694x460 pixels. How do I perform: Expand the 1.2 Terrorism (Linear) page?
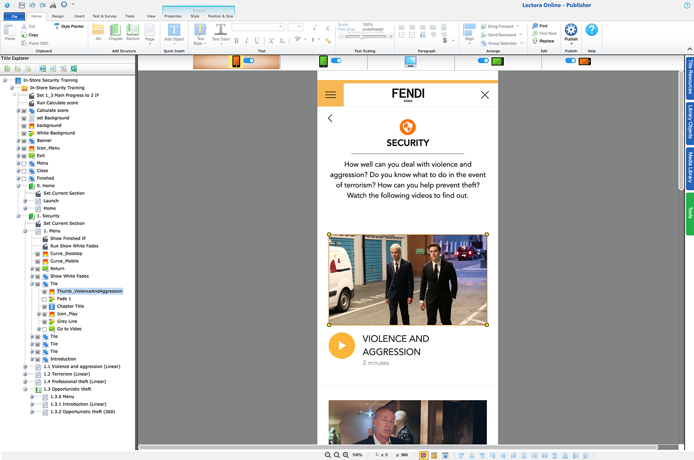point(25,374)
